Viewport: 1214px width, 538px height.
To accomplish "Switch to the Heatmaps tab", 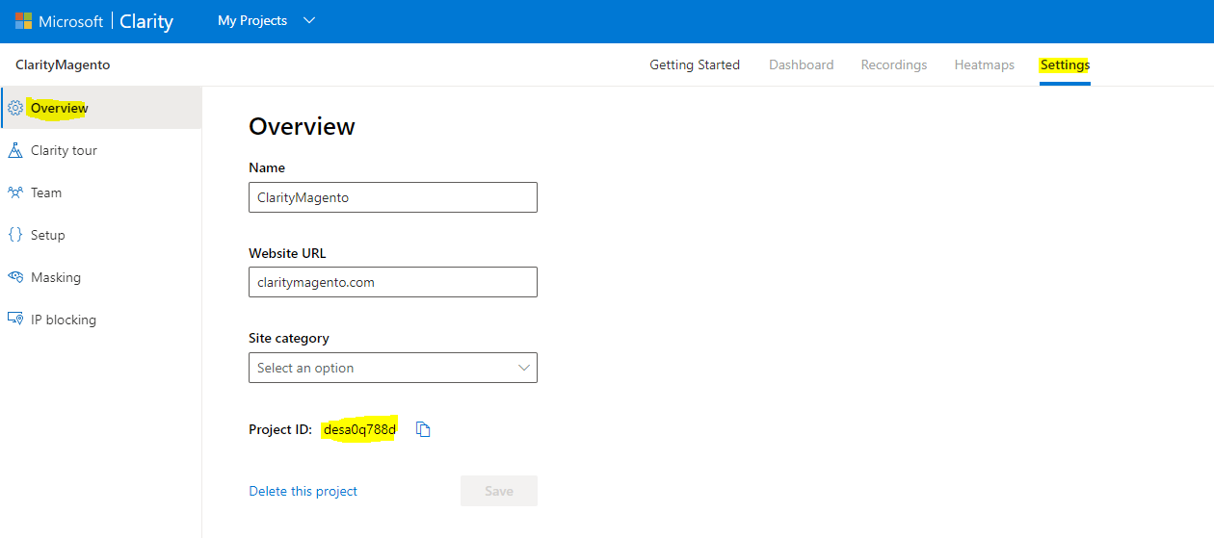I will click(x=985, y=65).
